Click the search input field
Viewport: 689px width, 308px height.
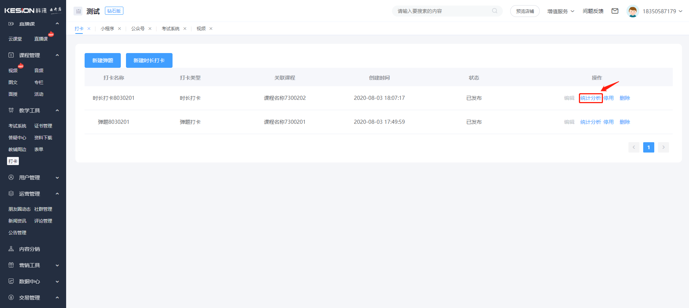[x=443, y=11]
